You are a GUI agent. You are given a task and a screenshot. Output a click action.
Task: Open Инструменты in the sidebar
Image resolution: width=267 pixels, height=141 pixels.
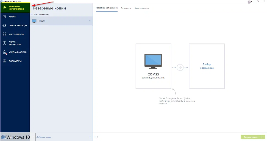coord(15,34)
